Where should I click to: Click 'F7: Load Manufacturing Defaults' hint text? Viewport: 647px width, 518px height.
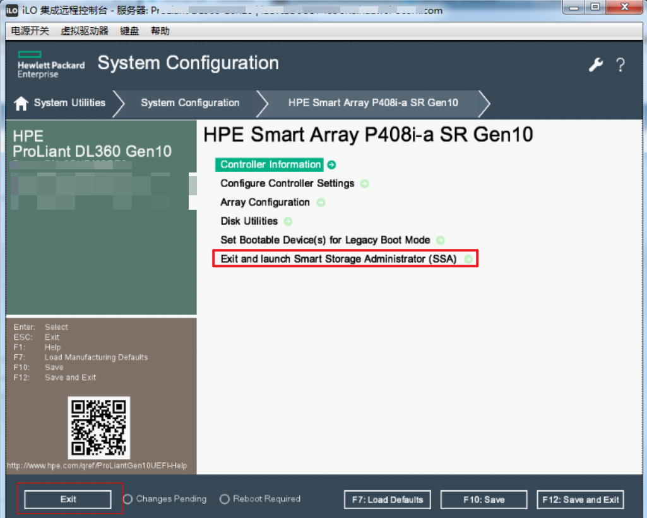81,358
